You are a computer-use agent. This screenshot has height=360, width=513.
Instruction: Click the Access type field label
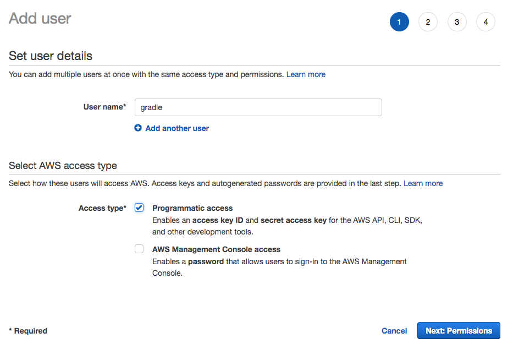click(102, 208)
